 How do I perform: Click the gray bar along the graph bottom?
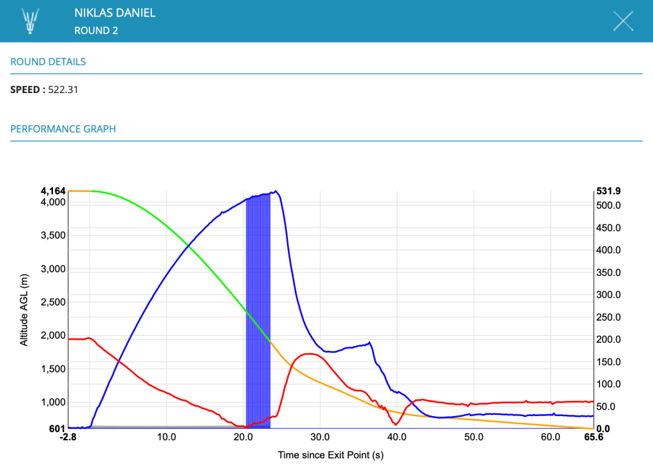160,426
